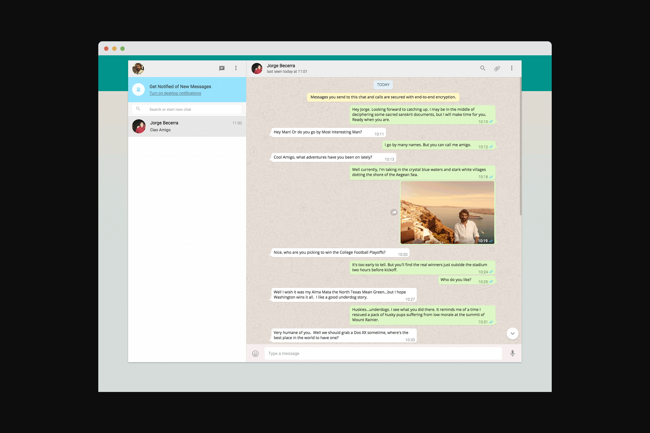Open the sidebar three-dot menu
Viewport: 650px width, 433px height.
coord(236,68)
